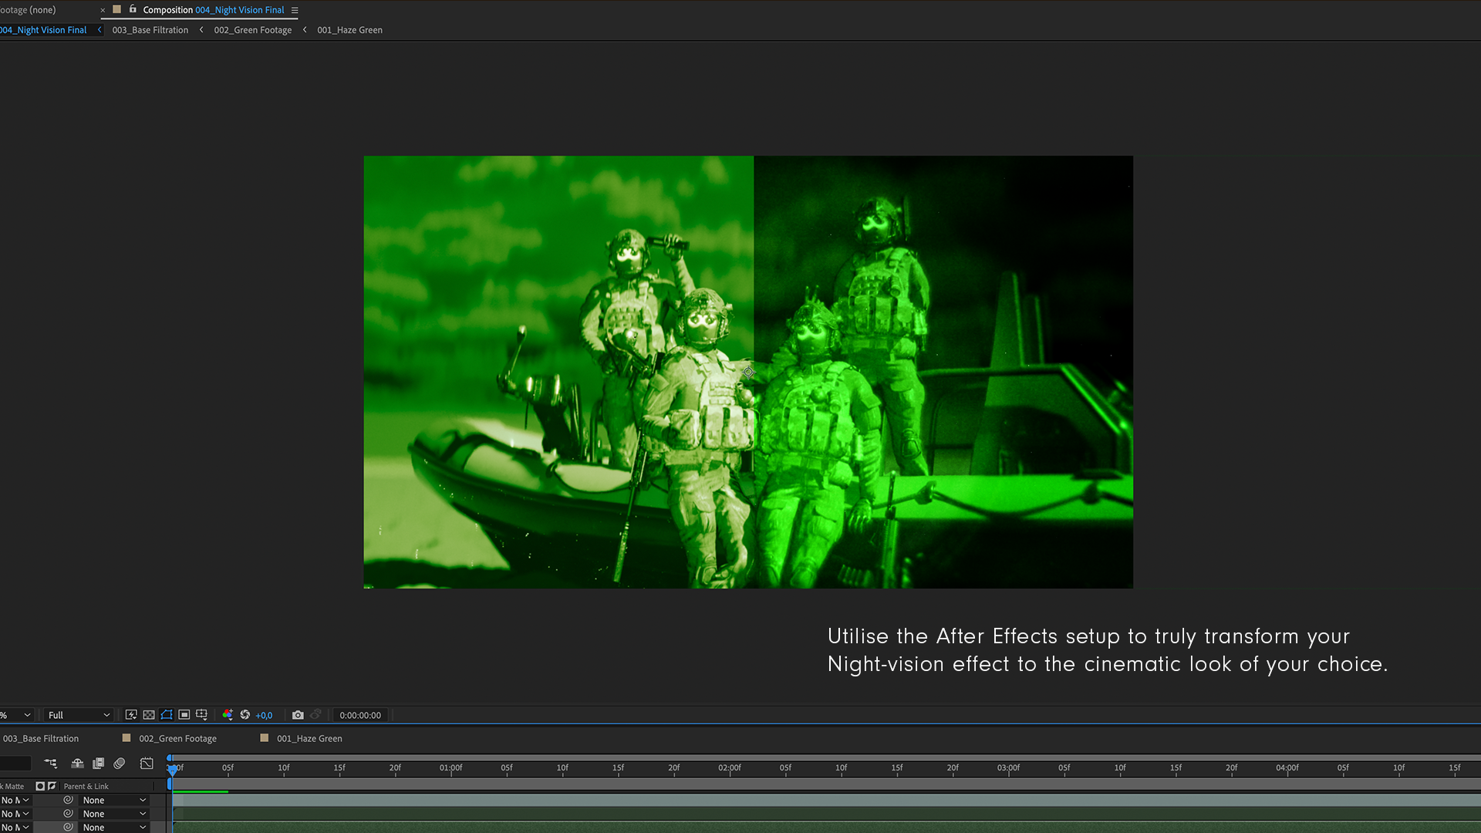Toggle the transparency grid in the viewer
The height and width of the screenshot is (833, 1481).
148,714
